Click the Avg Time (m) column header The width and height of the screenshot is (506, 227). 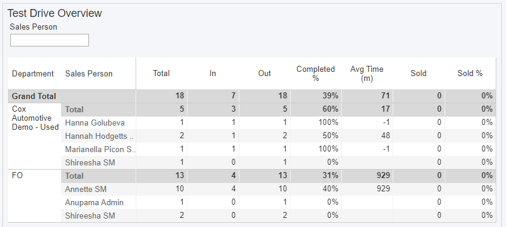[x=367, y=74]
